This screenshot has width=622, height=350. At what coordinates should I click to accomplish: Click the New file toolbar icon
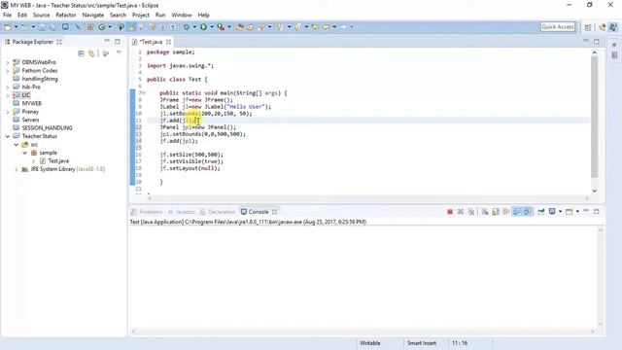[x=8, y=27]
